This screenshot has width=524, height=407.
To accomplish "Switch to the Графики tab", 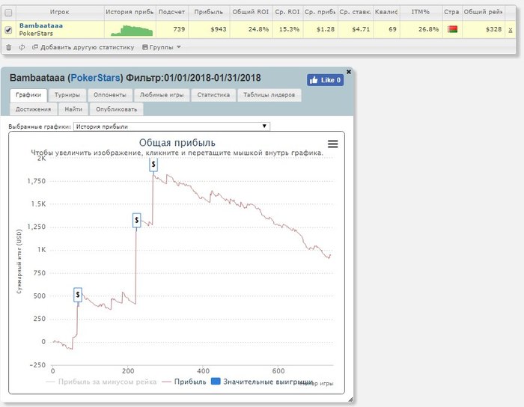I will coord(28,95).
